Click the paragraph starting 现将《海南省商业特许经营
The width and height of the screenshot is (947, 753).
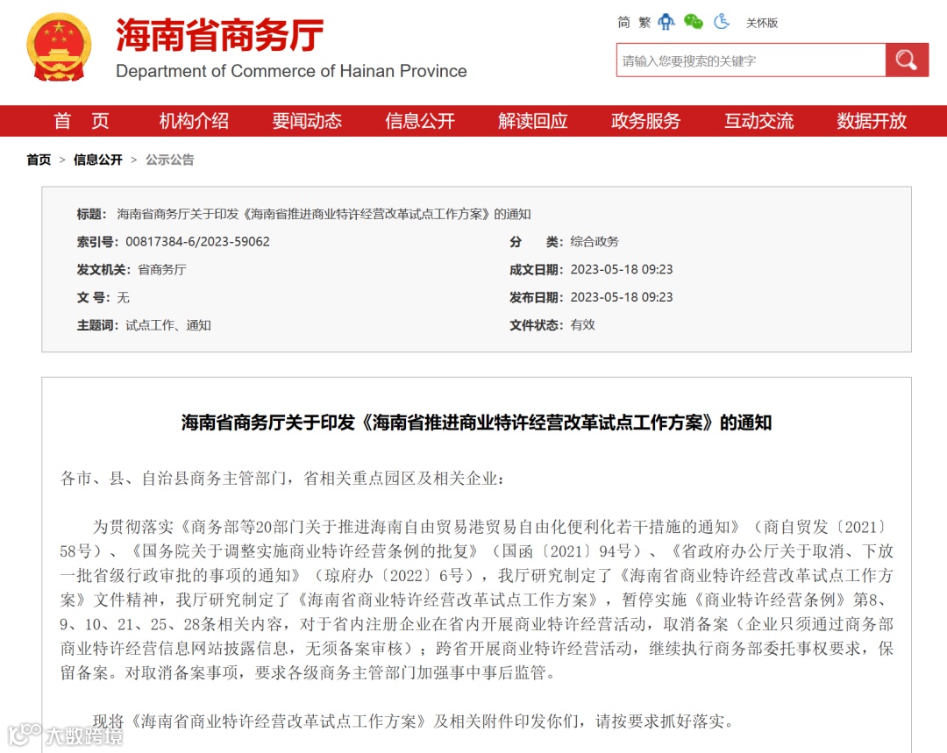pyautogui.click(x=413, y=721)
